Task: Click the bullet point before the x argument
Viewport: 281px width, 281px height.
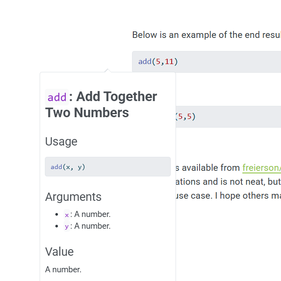Action: pyautogui.click(x=57, y=214)
